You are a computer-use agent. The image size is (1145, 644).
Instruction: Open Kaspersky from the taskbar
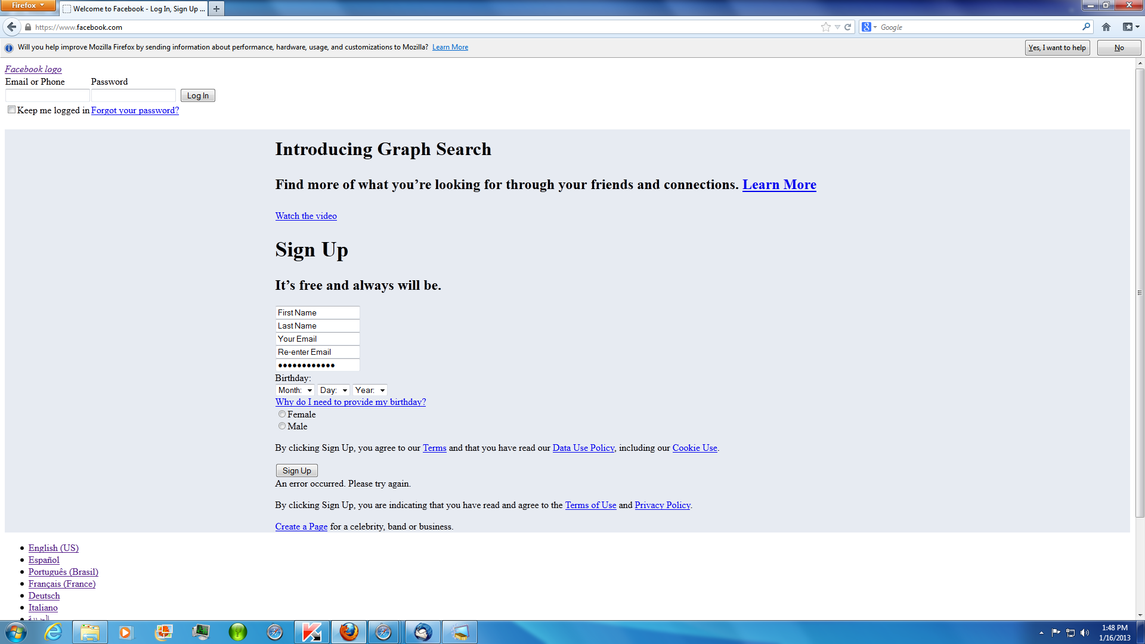(311, 632)
